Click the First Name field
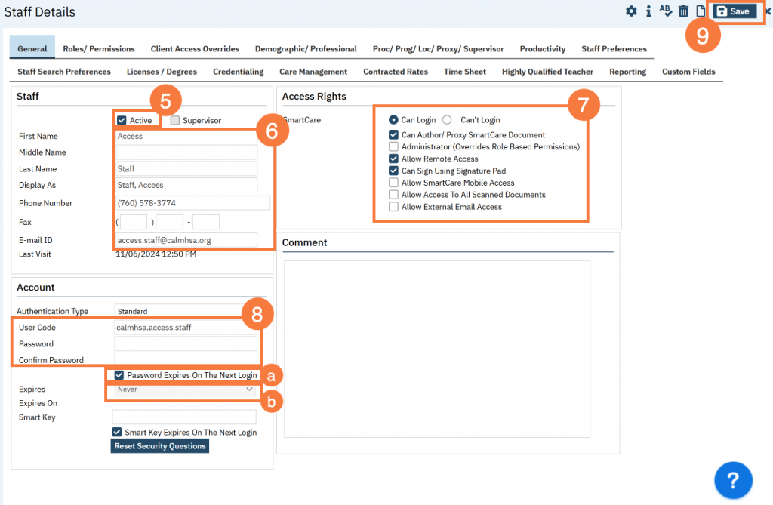The height and width of the screenshot is (505, 773). pos(186,136)
